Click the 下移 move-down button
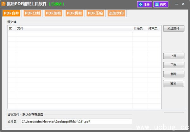The image size is (190, 132). click(173, 65)
